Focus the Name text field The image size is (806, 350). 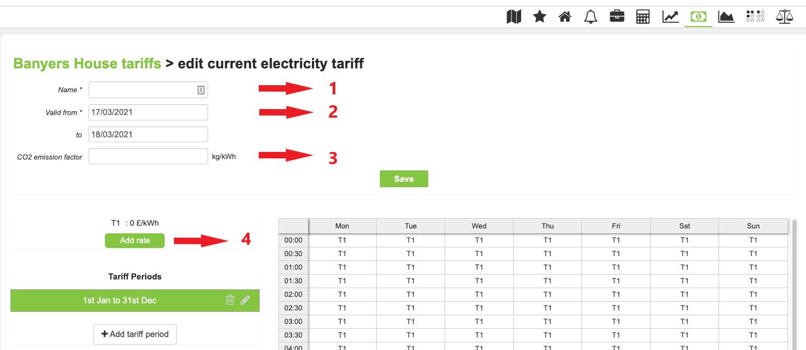pos(142,90)
